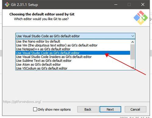Open the editor selection combo box
Image resolution: width=152 pixels, height=118 pixels.
click(x=75, y=36)
